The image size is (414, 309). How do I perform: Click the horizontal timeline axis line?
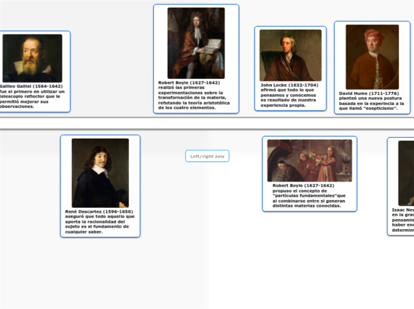click(x=207, y=128)
